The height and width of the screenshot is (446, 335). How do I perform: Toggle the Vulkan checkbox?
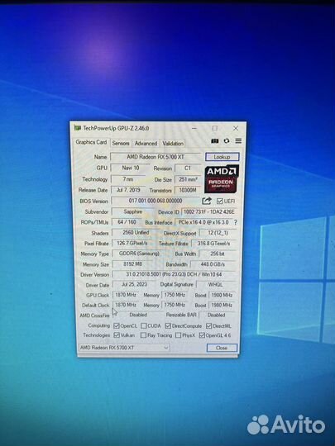click(117, 335)
